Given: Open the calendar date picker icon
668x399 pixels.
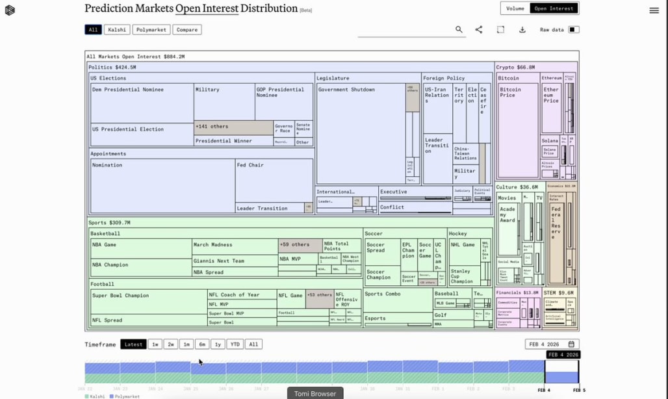Looking at the screenshot, I should point(571,344).
